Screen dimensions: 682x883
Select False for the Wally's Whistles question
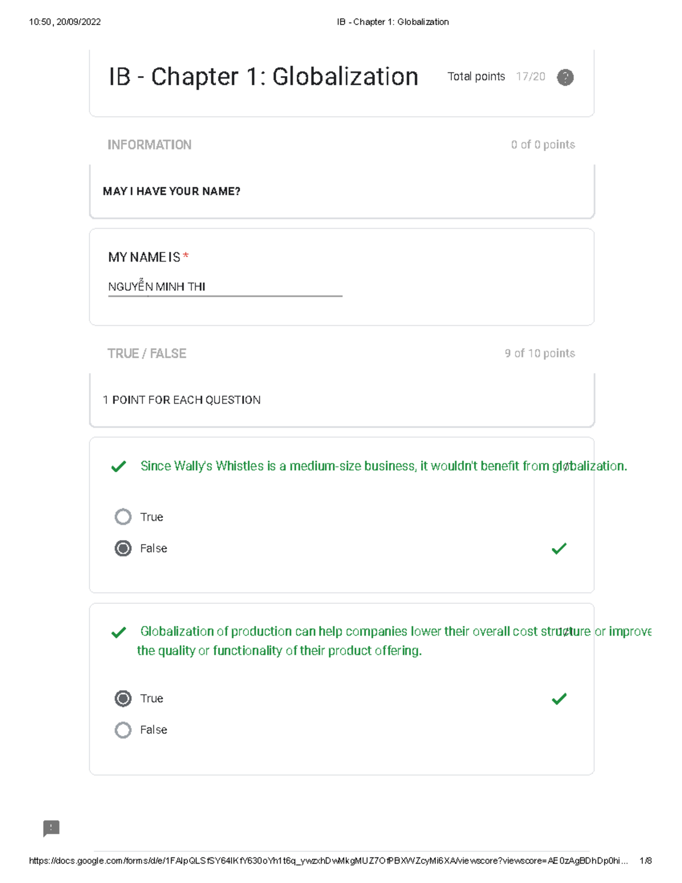pos(123,549)
